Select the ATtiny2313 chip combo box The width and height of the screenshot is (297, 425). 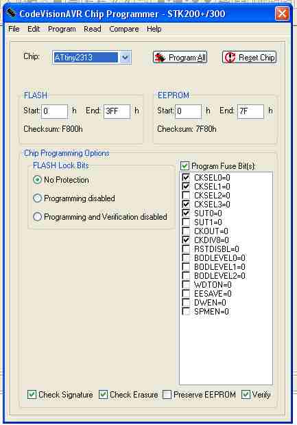tap(91, 58)
